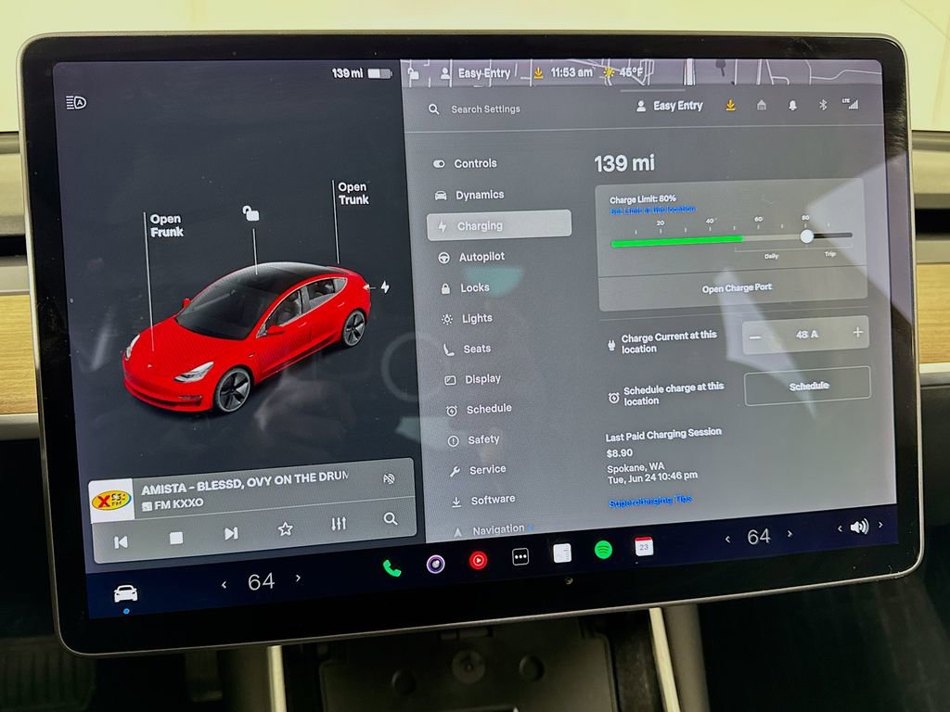This screenshot has height=712, width=950.
Task: Tap the bell notifications icon
Action: pyautogui.click(x=791, y=107)
